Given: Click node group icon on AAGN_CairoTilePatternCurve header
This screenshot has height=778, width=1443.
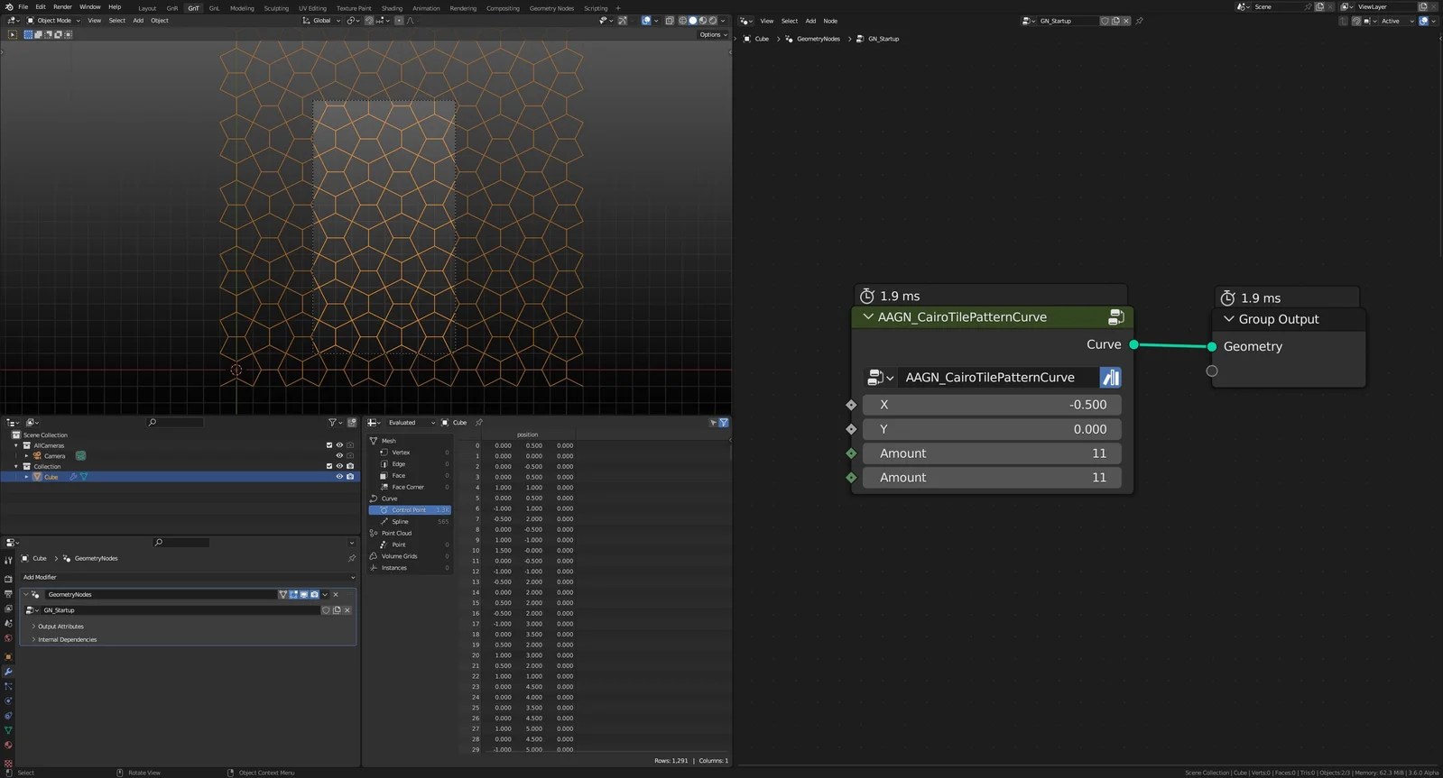Looking at the screenshot, I should [x=1115, y=317].
